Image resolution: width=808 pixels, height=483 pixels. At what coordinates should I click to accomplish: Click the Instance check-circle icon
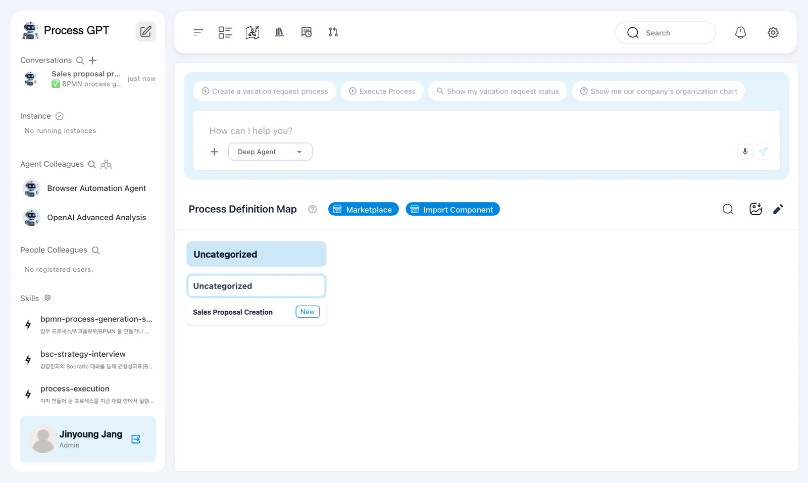point(59,116)
